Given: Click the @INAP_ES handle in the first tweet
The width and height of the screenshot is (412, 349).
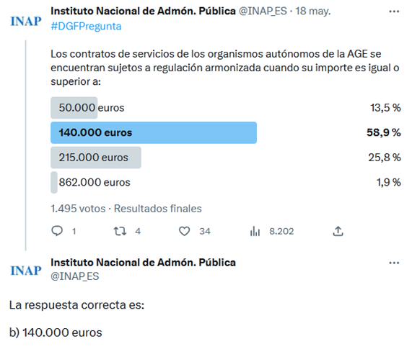Looking at the screenshot, I should 263,12.
